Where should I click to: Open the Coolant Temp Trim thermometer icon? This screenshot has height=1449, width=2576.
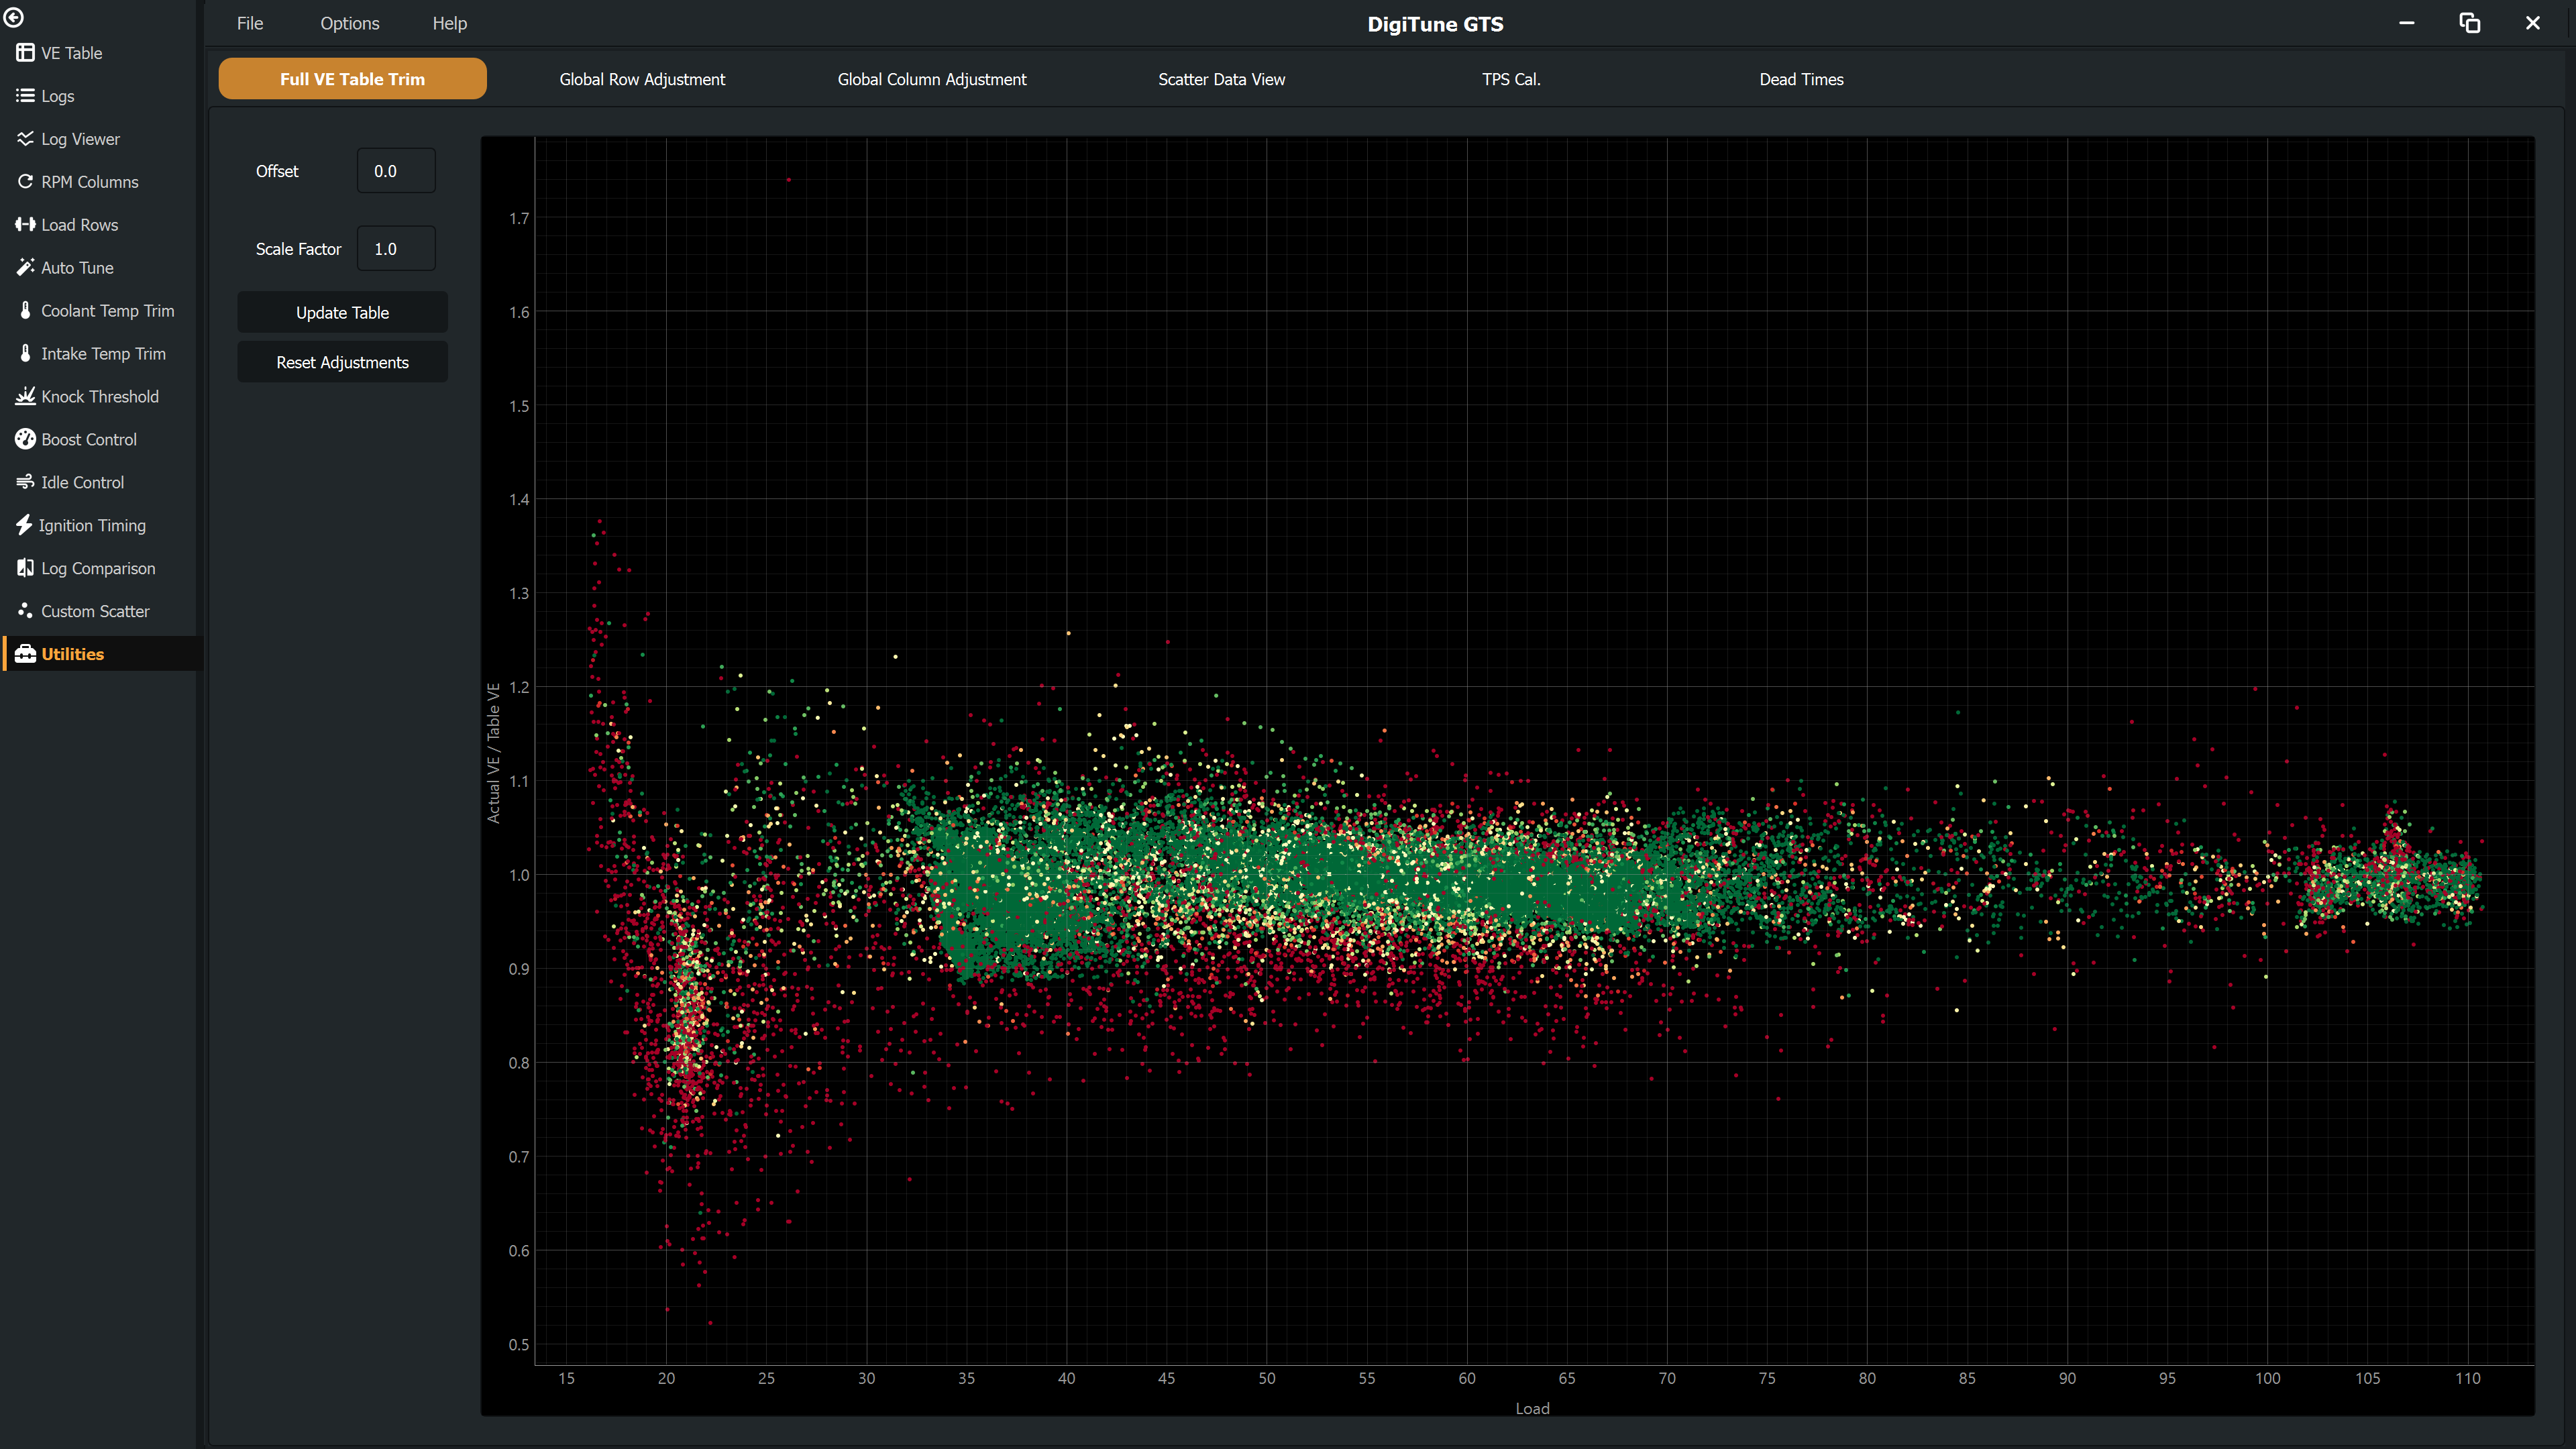(25, 310)
